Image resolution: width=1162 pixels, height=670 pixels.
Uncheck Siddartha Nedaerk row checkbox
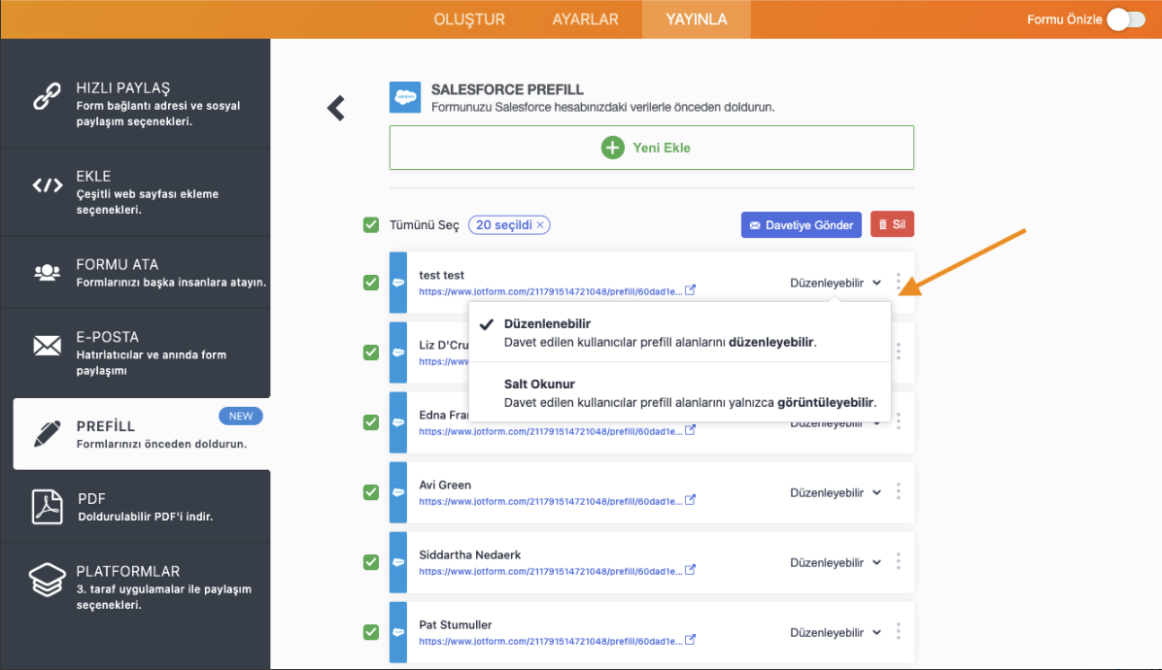coord(371,562)
